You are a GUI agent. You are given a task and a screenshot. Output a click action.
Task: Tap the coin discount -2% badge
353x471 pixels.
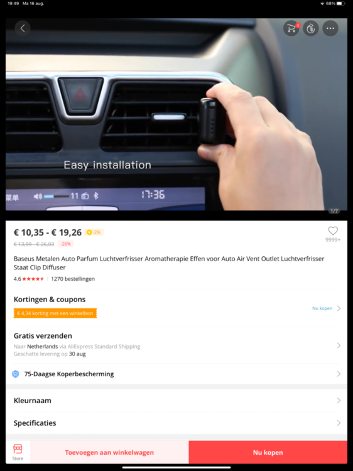(94, 232)
